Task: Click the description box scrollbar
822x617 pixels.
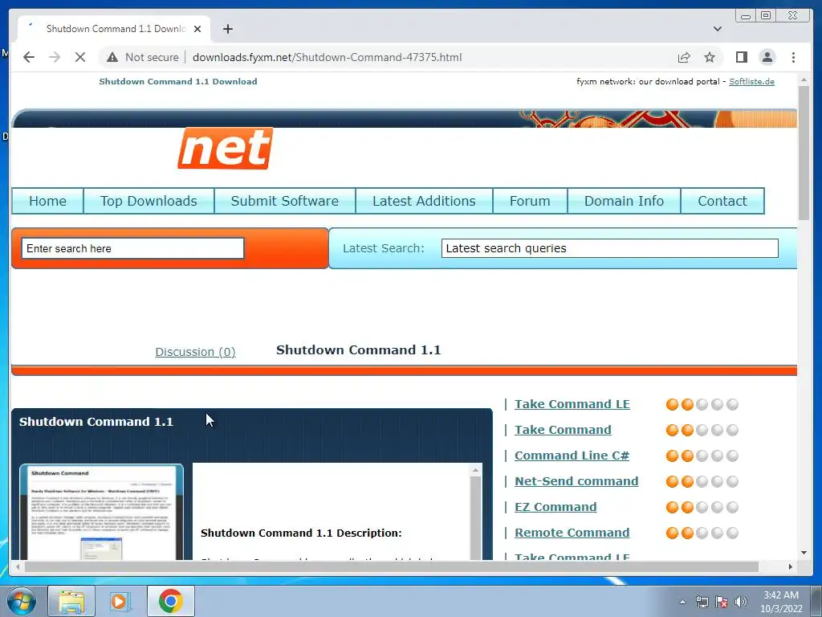Action: [x=475, y=518]
